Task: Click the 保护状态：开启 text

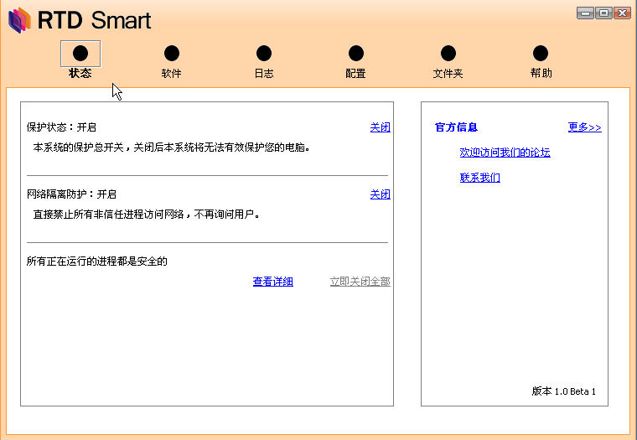Action: click(61, 127)
